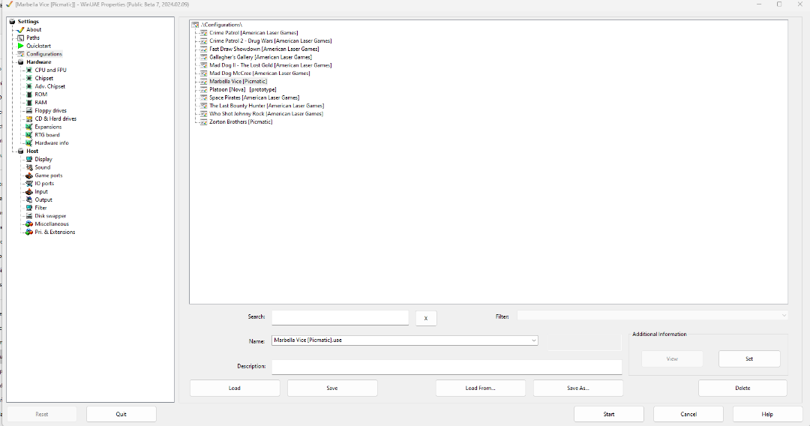Screen dimensions: 810x426
Task: Click the Configurations icon in sidebar
Action: pyautogui.click(x=21, y=54)
